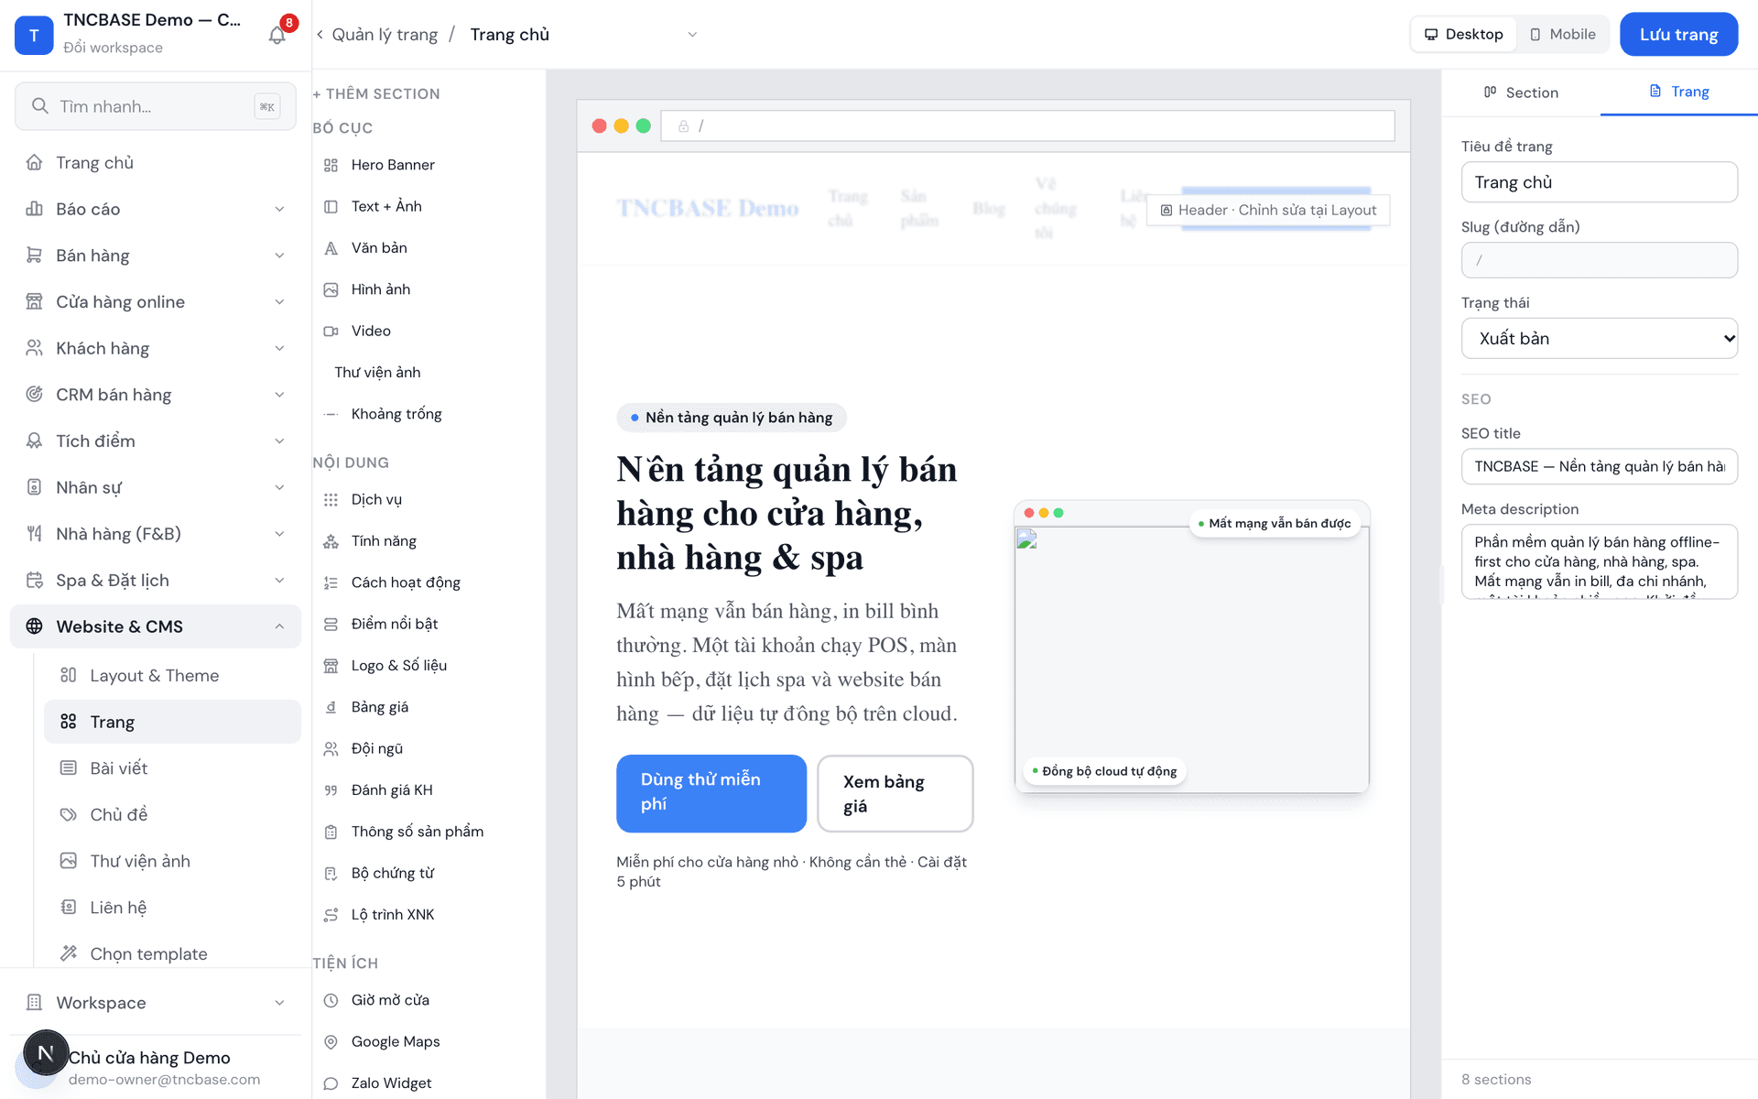Viewport: 1758px width, 1099px height.
Task: Switch preview to Desktop view
Action: [x=1463, y=34]
